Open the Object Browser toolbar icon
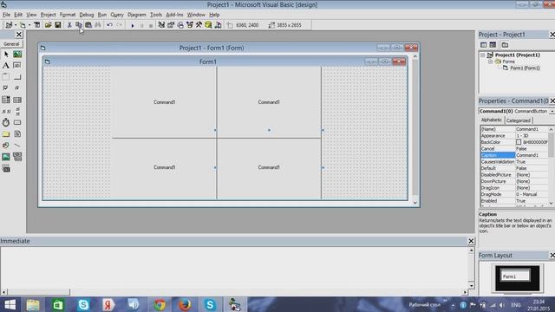 coord(190,25)
